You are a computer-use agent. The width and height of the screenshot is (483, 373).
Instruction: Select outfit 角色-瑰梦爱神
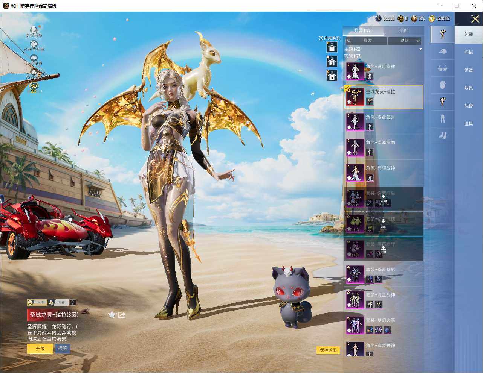click(x=383, y=349)
